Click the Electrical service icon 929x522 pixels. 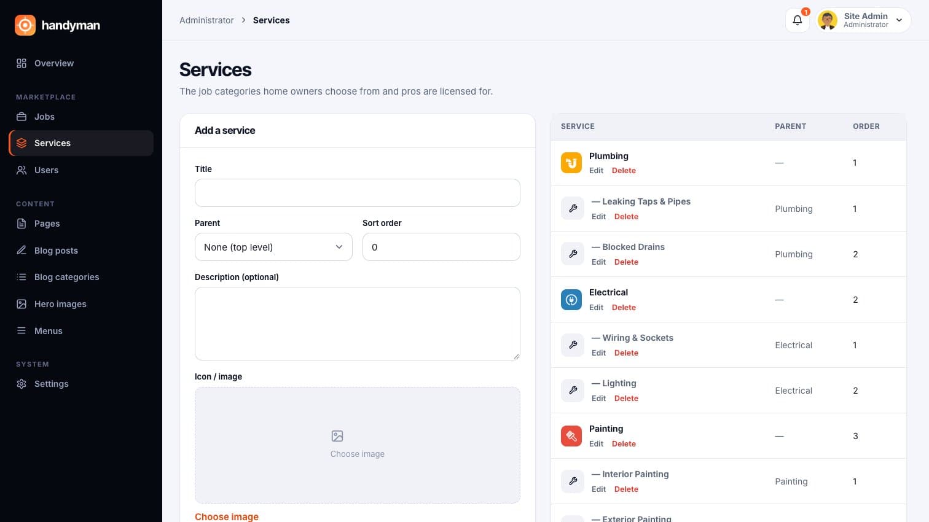point(571,300)
